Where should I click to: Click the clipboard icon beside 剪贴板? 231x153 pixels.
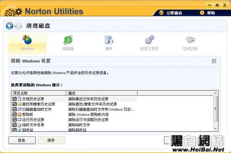pos(19,114)
